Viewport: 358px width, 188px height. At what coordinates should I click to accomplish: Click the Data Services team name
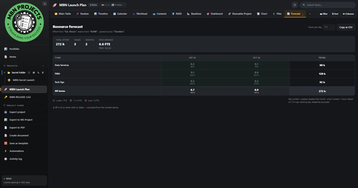point(62,65)
